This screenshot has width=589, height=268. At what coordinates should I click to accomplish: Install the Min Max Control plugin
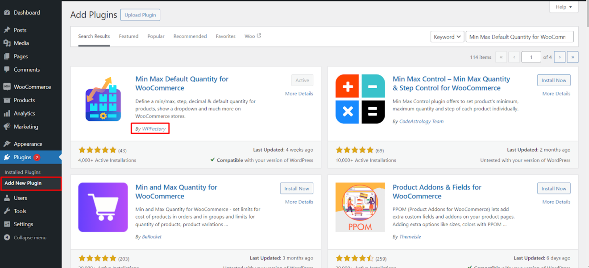tap(554, 80)
